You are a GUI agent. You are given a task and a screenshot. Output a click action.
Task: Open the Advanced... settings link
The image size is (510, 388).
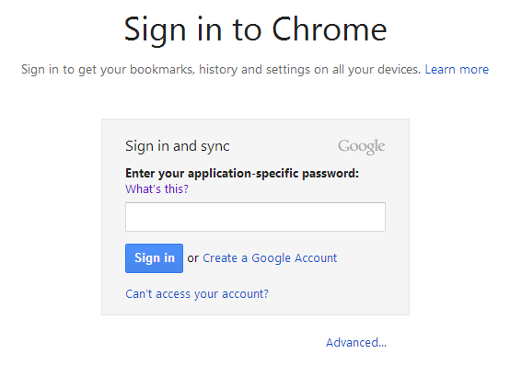click(x=356, y=343)
